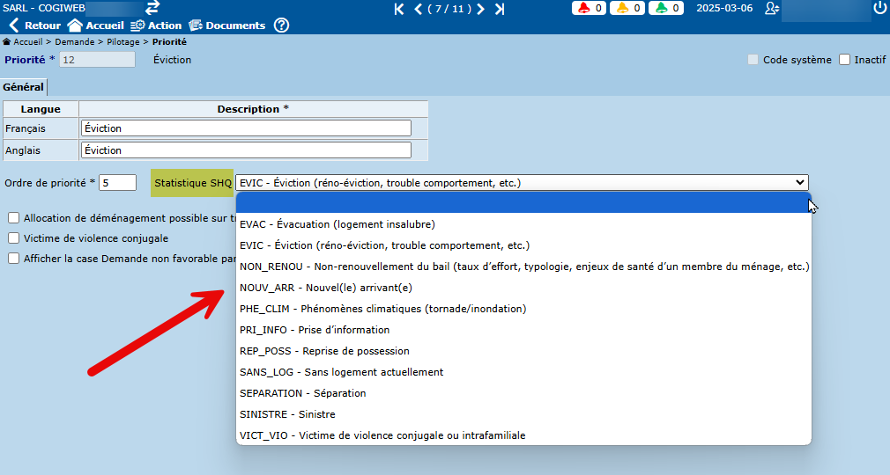Open the Action menu
890x475 pixels.
(156, 26)
